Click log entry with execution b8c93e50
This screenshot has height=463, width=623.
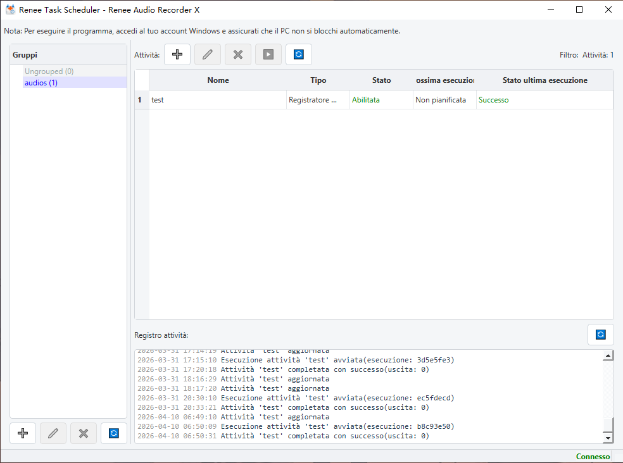point(296,426)
